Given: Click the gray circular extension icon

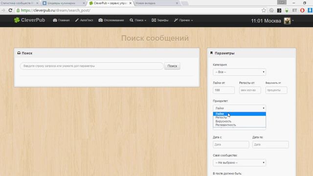Looking at the screenshot, I should click(x=271, y=10).
